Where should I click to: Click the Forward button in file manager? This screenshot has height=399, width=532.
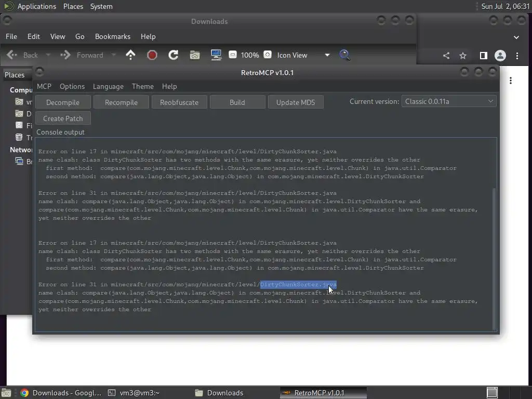click(x=82, y=55)
